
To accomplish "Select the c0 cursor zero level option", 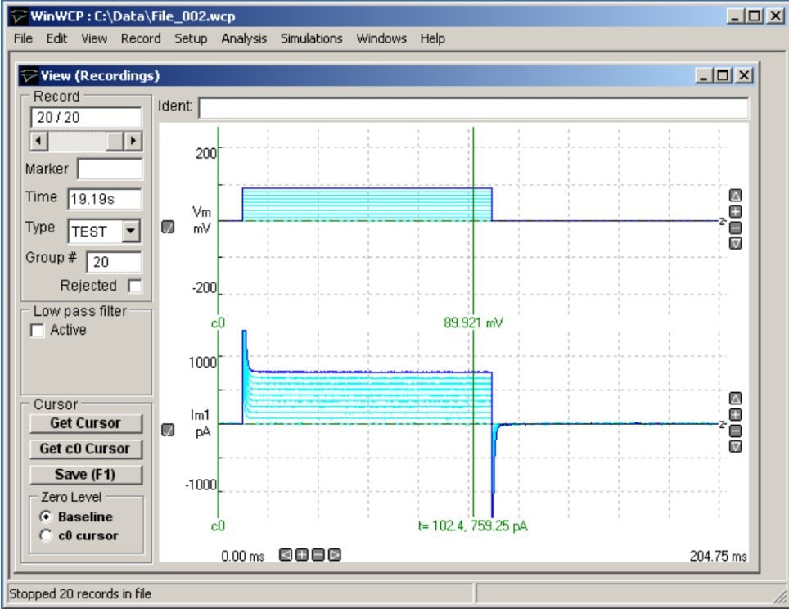I will tap(46, 535).
